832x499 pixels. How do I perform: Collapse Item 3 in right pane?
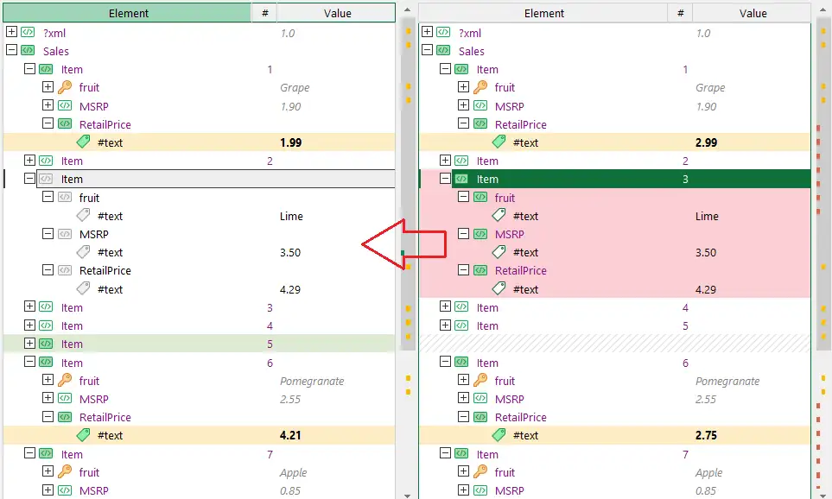[x=445, y=179]
